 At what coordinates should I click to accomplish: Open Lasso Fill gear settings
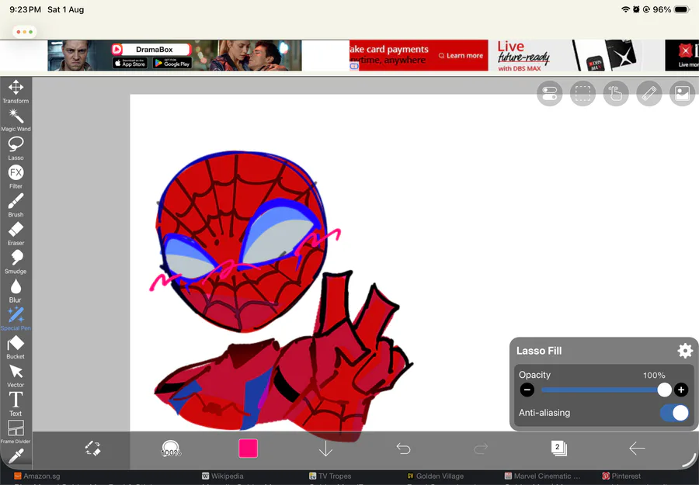(x=685, y=351)
